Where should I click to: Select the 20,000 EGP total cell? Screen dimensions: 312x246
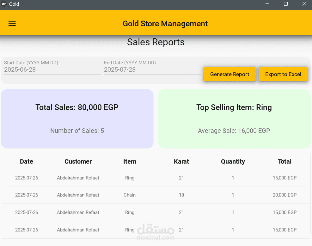click(x=284, y=195)
